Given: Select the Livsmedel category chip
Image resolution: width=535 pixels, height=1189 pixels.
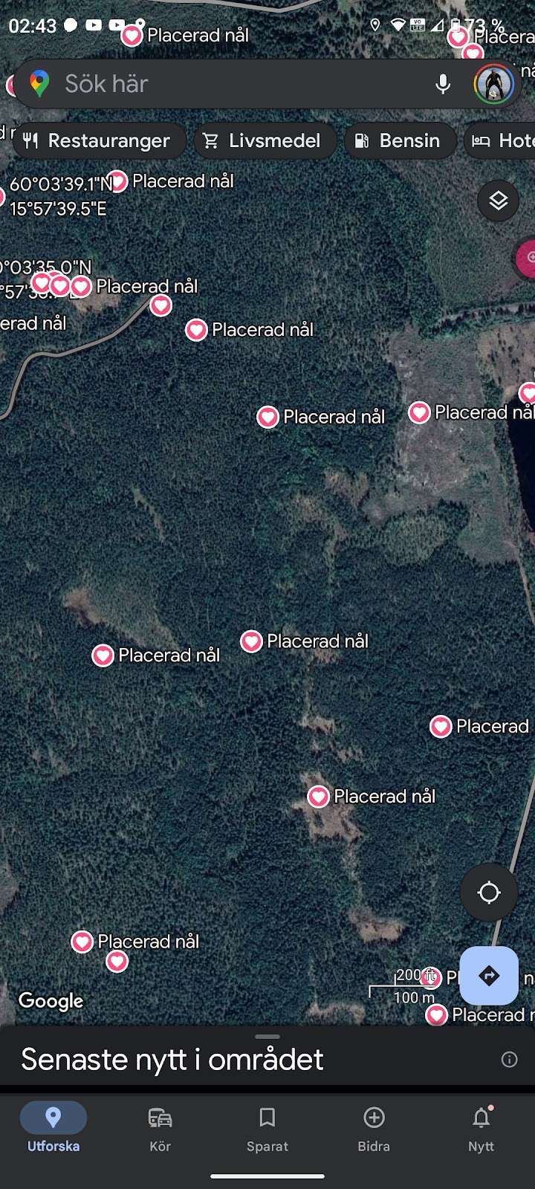Looking at the screenshot, I should click(x=265, y=140).
